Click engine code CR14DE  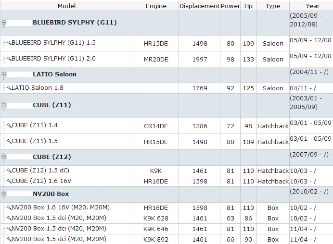156,126
